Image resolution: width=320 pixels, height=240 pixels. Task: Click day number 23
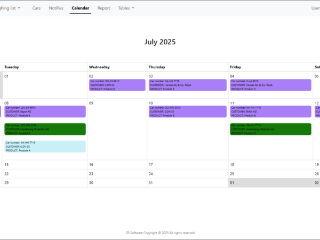tap(91, 174)
